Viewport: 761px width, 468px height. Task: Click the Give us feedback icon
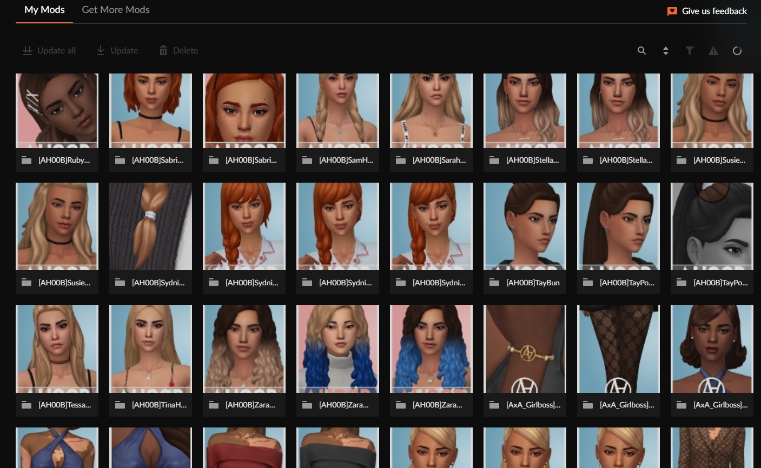point(672,11)
